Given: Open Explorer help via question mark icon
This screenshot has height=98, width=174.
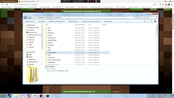Looking at the screenshot, I should click(x=155, y=21).
